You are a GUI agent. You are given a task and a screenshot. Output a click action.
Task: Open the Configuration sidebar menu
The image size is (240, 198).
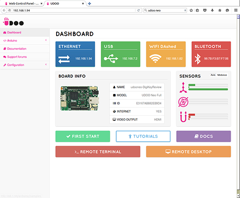tap(24, 65)
